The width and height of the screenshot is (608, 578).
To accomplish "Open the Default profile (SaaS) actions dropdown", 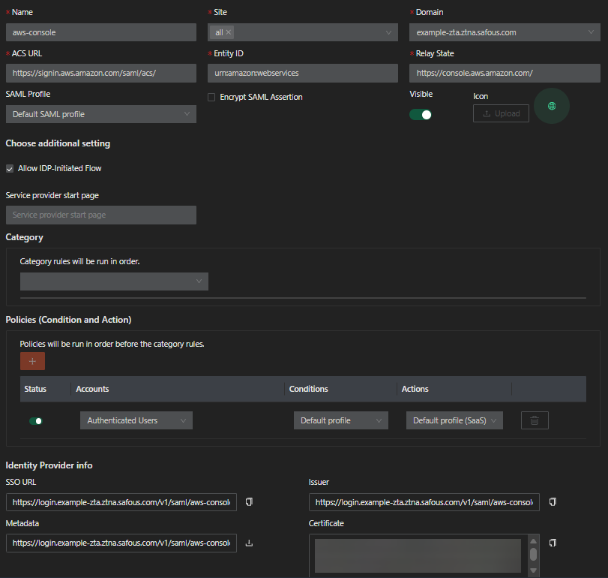I will pos(454,420).
